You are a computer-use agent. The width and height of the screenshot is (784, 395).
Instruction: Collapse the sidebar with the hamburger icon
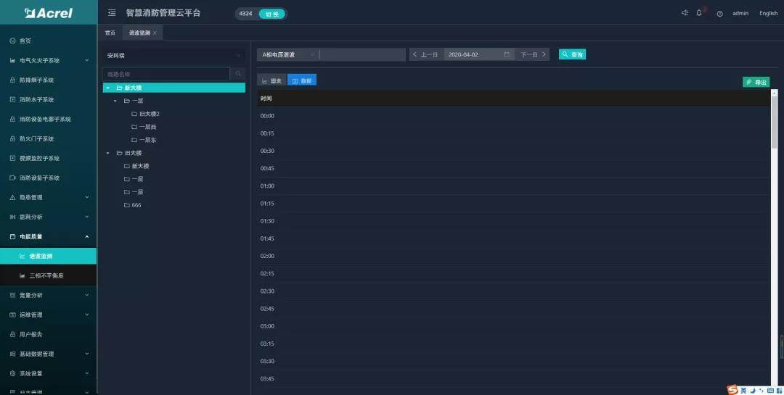click(x=112, y=13)
